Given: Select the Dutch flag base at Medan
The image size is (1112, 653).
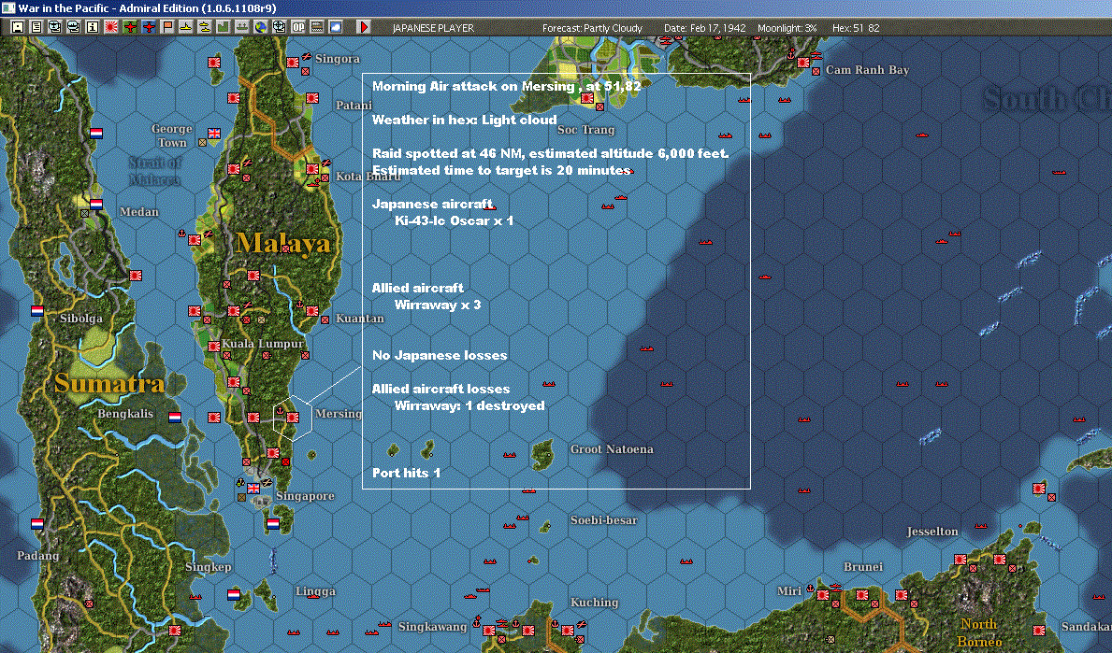Looking at the screenshot, I should click(x=95, y=205).
